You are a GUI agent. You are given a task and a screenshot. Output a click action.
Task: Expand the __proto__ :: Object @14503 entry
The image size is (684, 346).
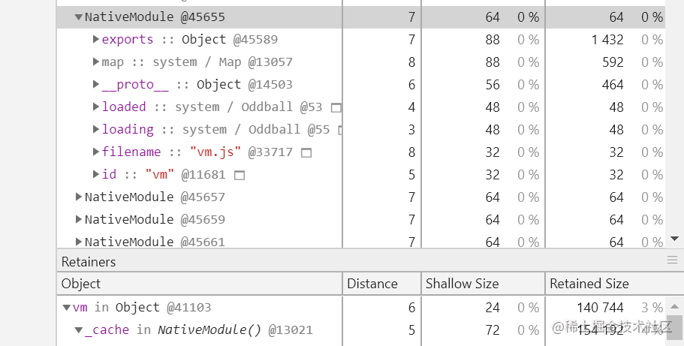point(96,84)
